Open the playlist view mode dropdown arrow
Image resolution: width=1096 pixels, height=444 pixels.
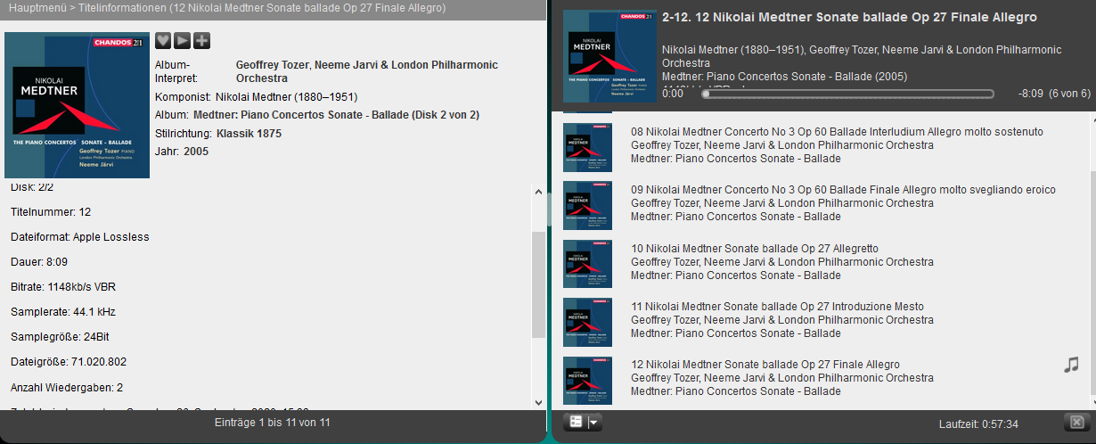tap(594, 422)
